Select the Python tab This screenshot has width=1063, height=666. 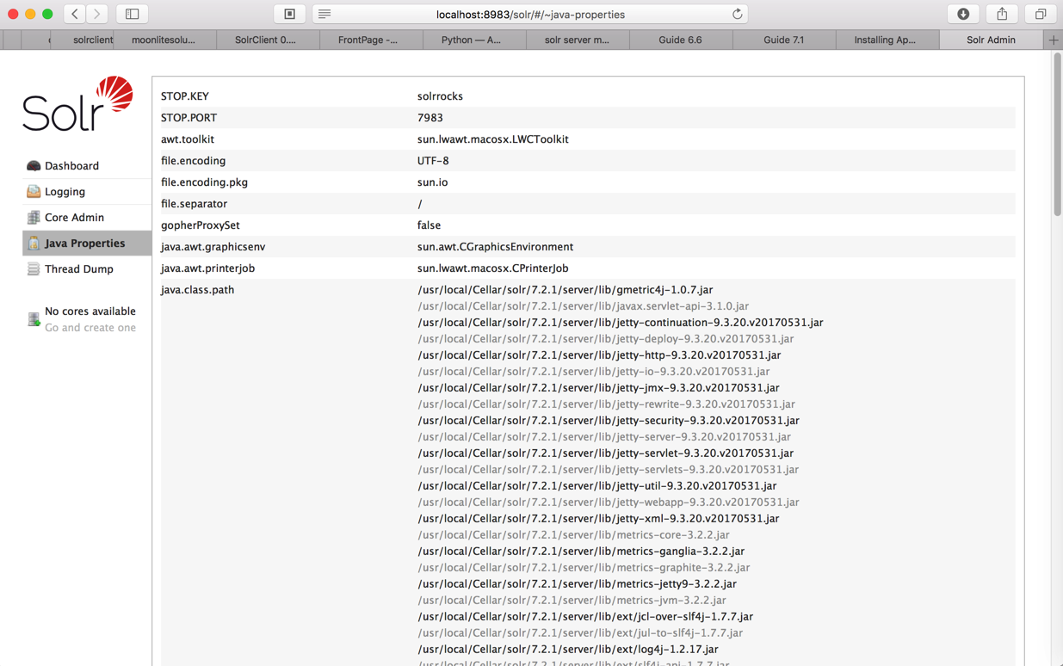[x=471, y=40]
